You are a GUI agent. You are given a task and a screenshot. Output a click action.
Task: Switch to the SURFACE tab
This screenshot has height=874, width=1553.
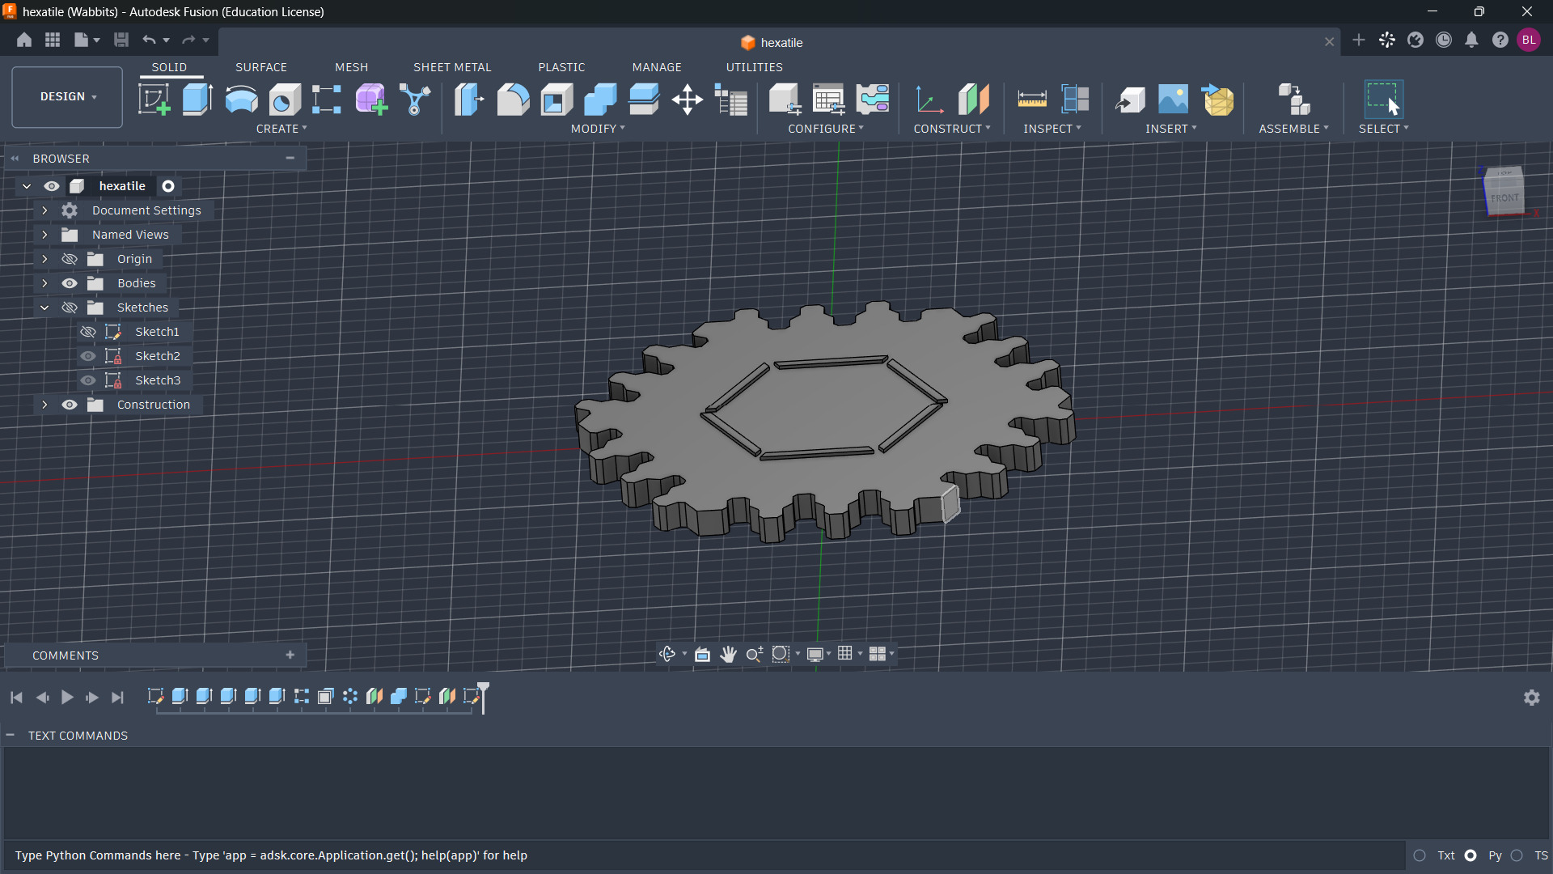click(x=261, y=67)
